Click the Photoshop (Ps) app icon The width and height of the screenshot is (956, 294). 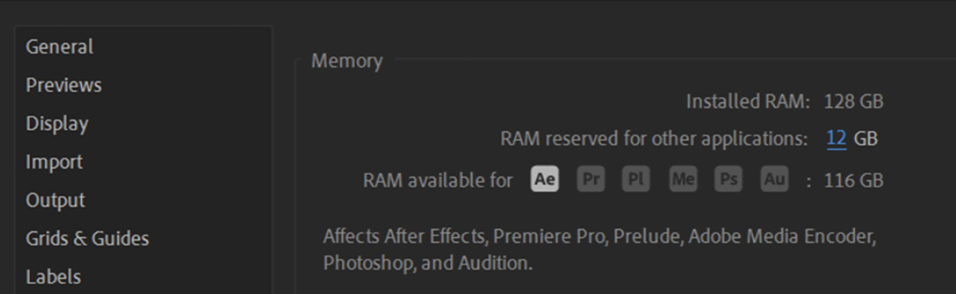pyautogui.click(x=728, y=179)
